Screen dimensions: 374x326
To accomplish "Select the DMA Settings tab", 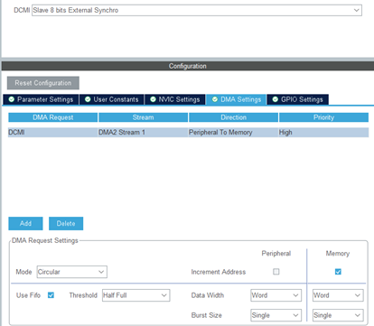I will (x=237, y=99).
